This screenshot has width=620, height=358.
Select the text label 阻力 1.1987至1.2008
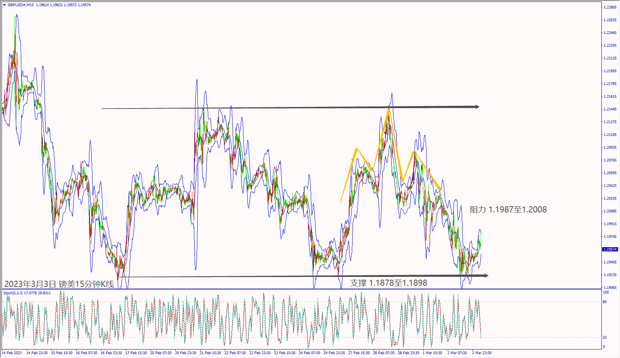(x=508, y=210)
